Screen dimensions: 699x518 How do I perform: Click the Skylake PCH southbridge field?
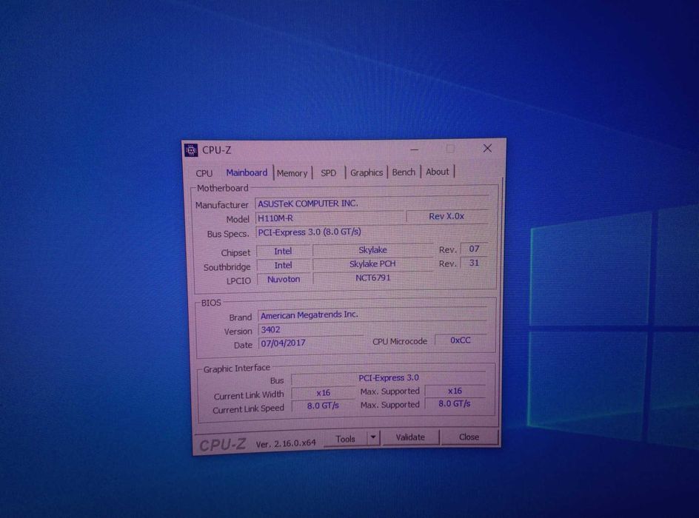click(x=372, y=263)
